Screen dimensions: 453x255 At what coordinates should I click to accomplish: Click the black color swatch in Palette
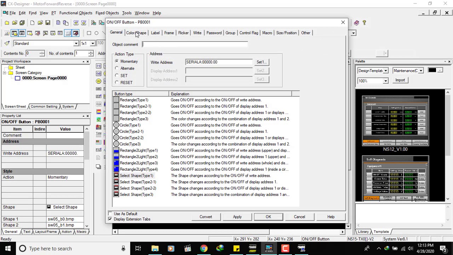pos(432,70)
